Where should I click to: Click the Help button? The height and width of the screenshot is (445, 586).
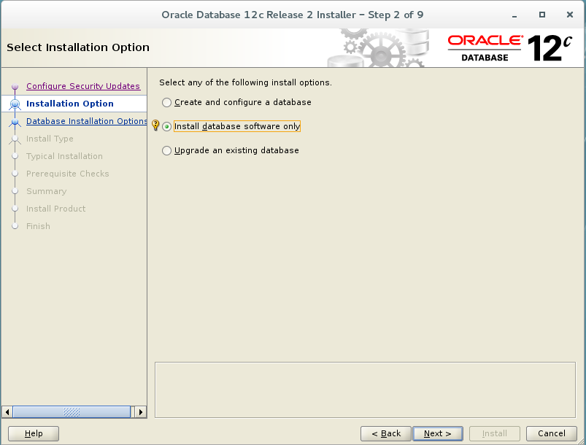(34, 433)
